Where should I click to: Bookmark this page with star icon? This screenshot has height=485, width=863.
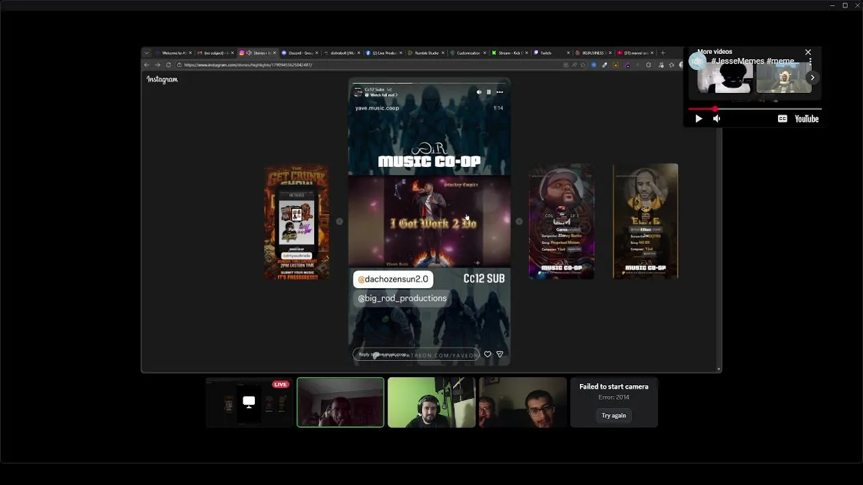pyautogui.click(x=583, y=65)
